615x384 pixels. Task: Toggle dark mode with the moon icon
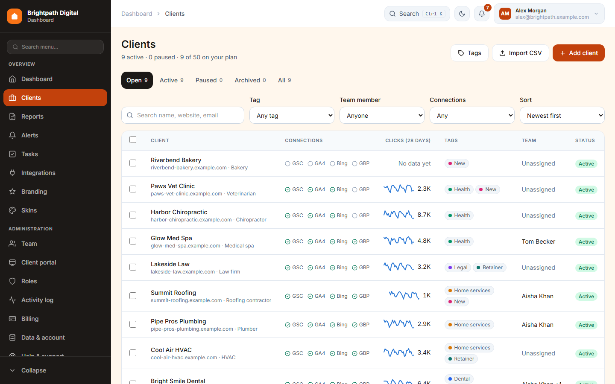pyautogui.click(x=462, y=14)
